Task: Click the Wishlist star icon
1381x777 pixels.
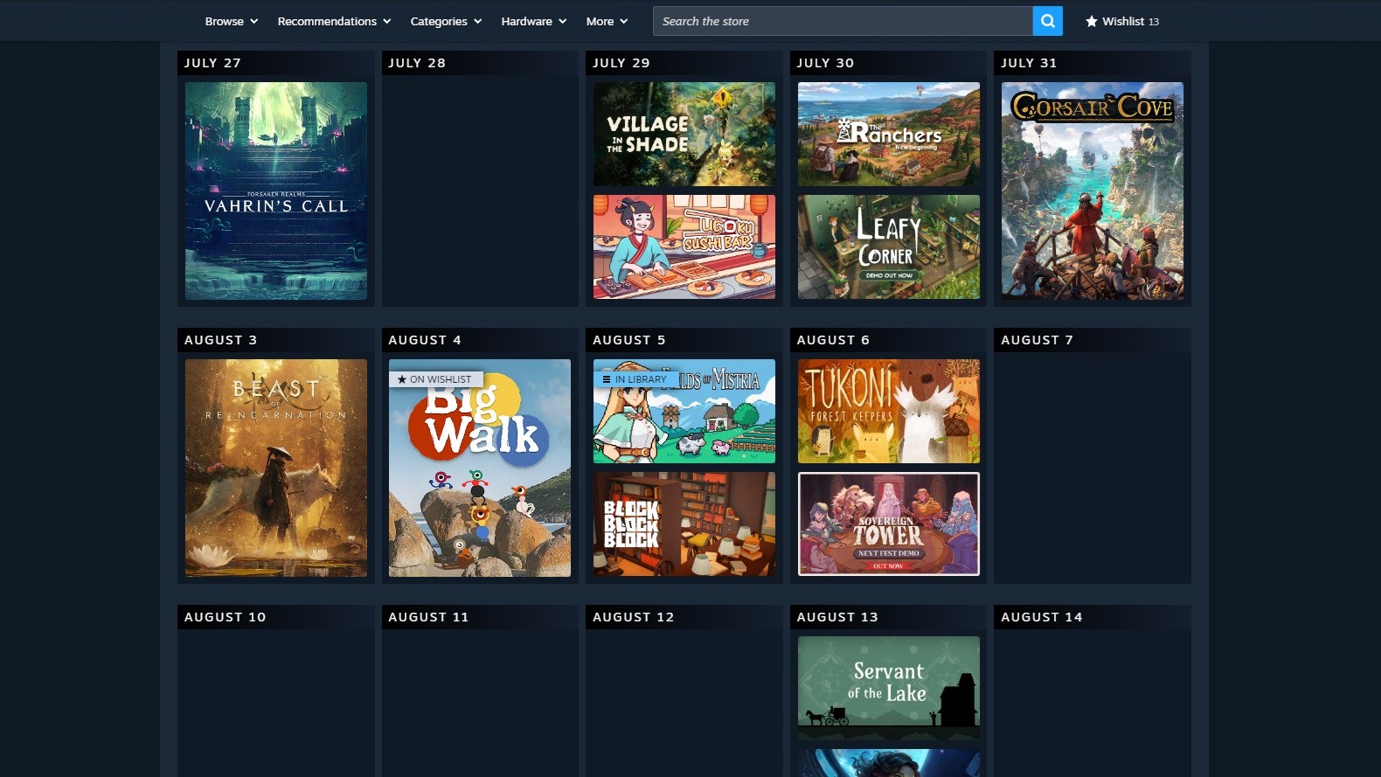Action: [1092, 21]
